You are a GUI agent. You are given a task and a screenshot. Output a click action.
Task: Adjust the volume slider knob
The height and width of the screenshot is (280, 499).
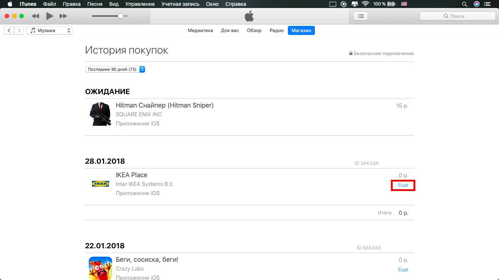tap(121, 16)
